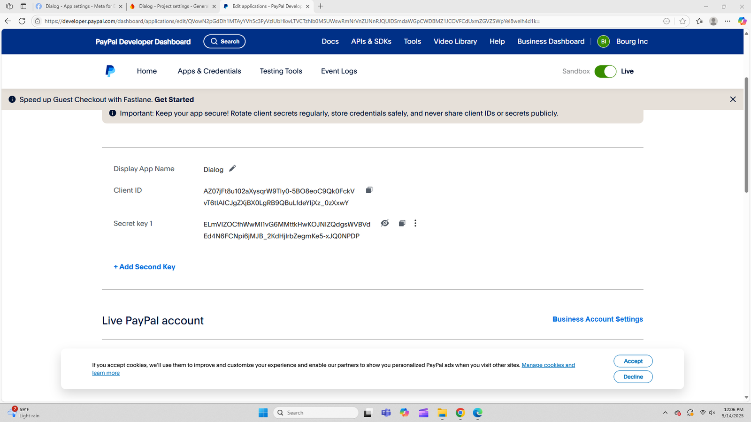Open browser settings and more menu

click(x=728, y=21)
